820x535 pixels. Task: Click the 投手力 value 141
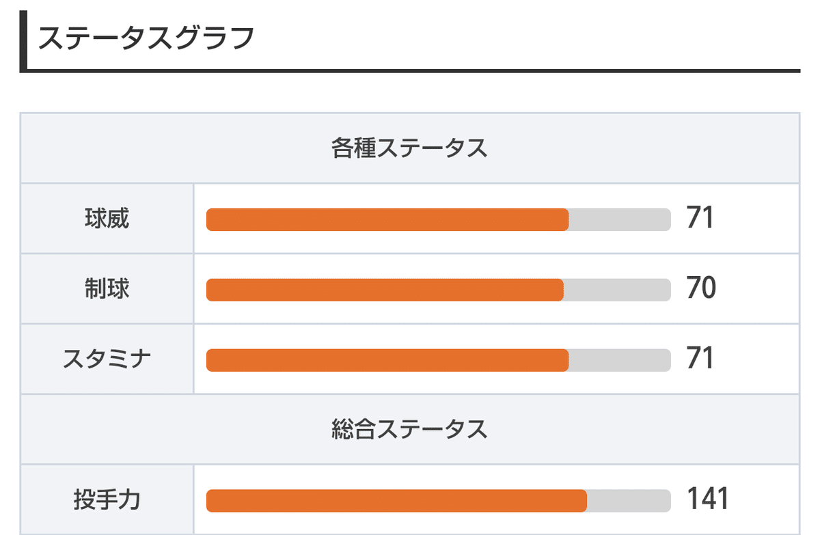708,499
